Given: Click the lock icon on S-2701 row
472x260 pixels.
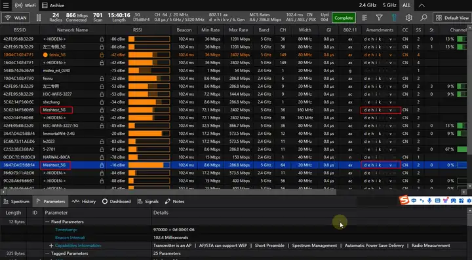Looking at the screenshot, I should click(x=102, y=149).
